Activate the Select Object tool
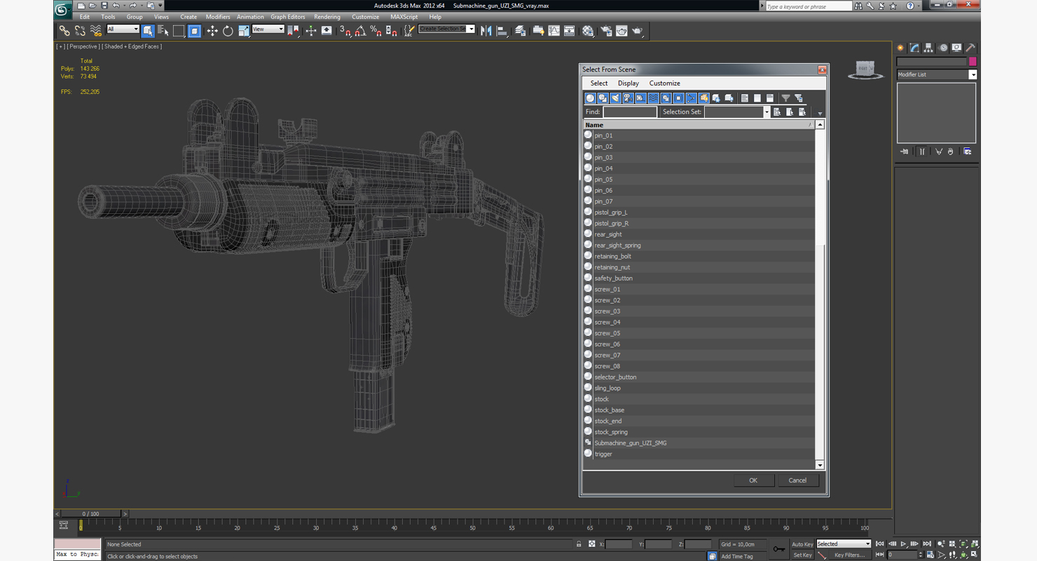The height and width of the screenshot is (561, 1037). coord(148,31)
